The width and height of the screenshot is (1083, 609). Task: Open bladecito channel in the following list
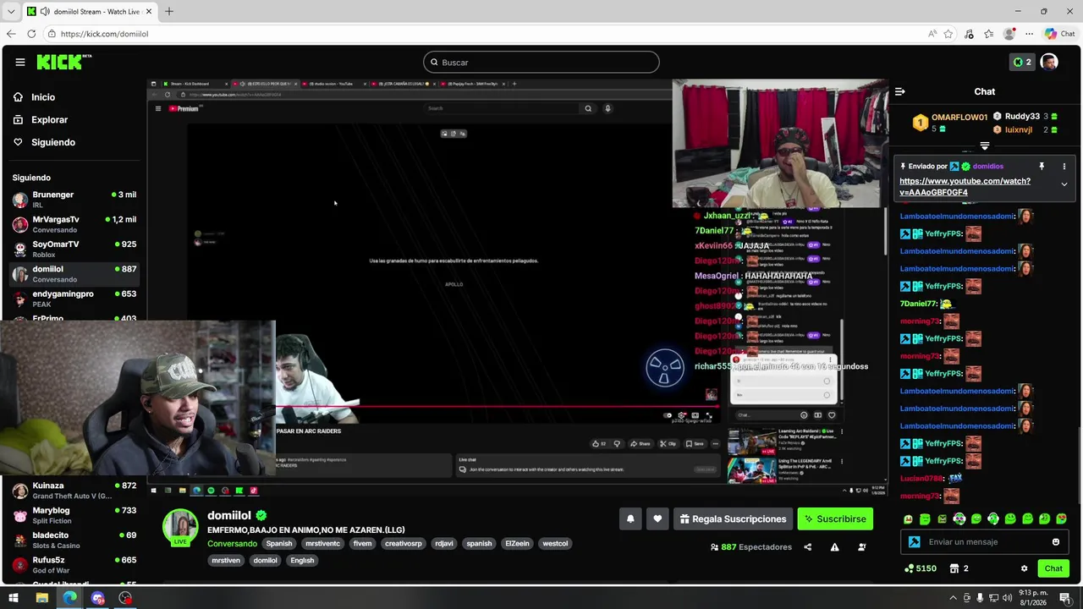coord(74,540)
